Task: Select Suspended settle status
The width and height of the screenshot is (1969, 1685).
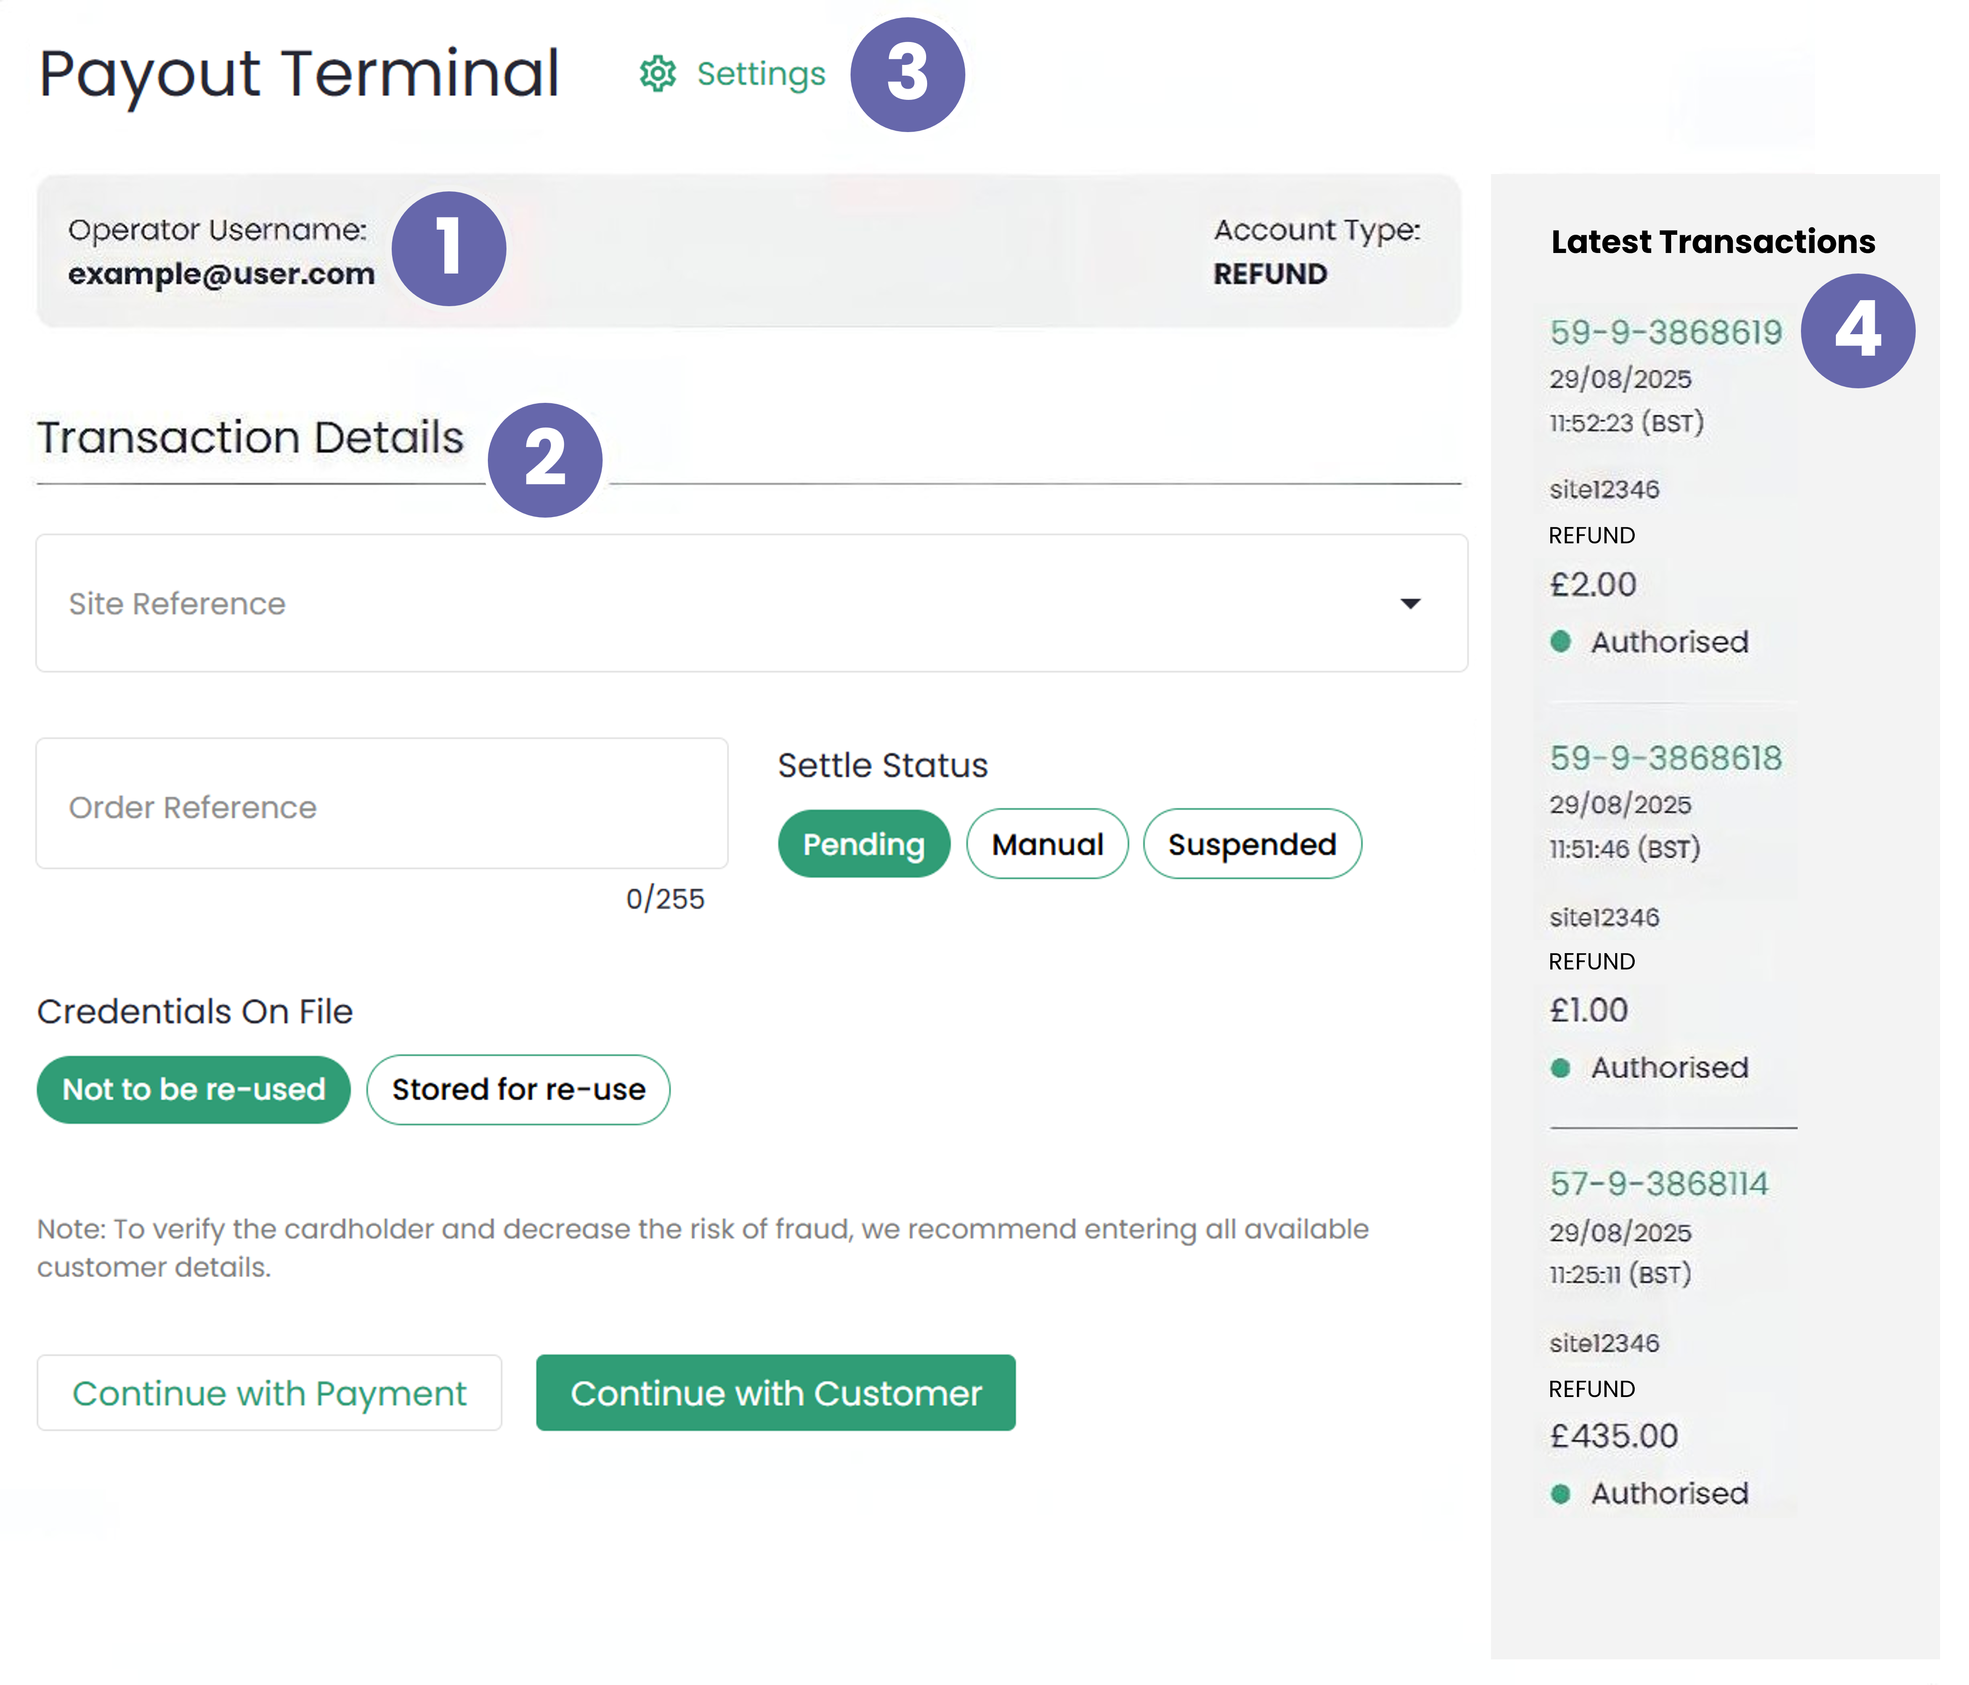Action: pos(1252,844)
